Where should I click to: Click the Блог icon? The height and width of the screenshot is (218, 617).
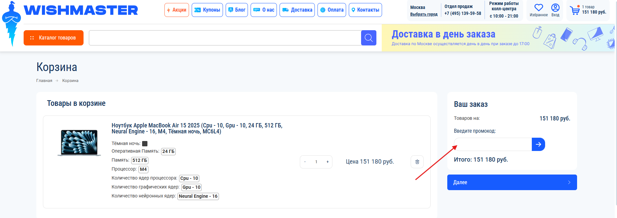pyautogui.click(x=231, y=10)
